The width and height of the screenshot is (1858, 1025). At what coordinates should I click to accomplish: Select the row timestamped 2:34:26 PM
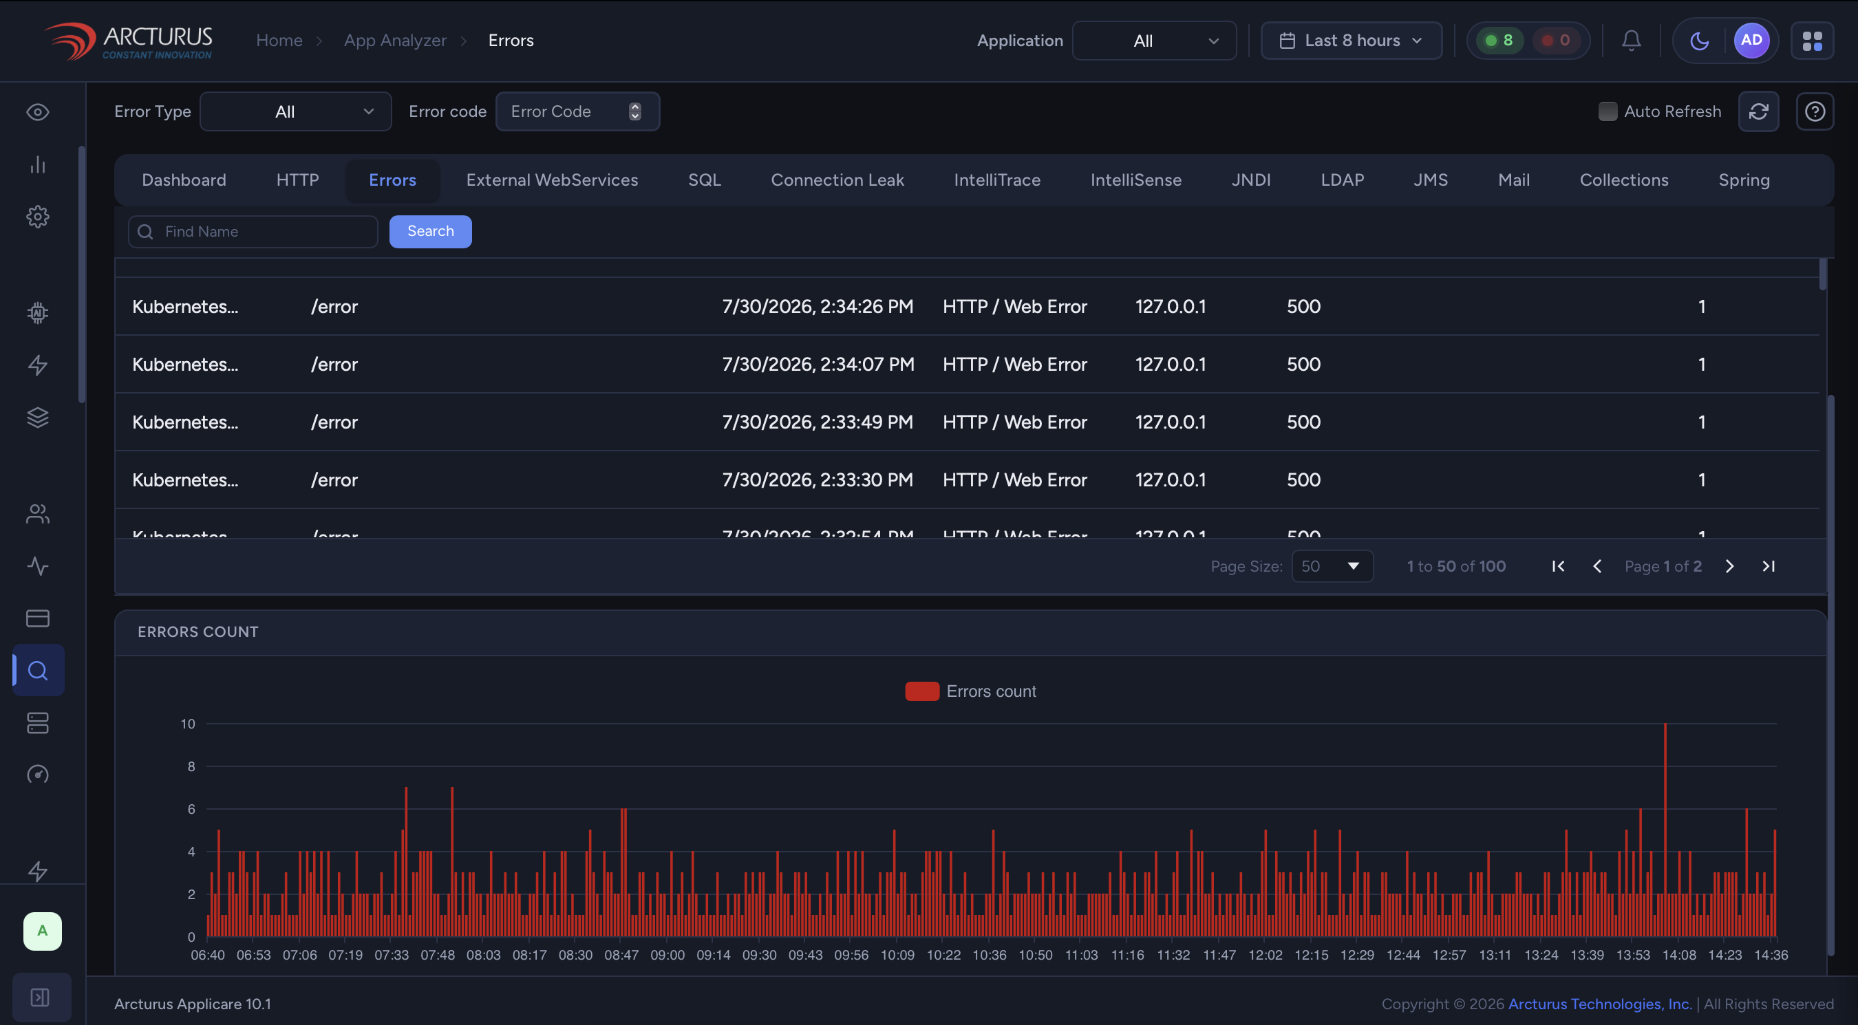pos(967,306)
